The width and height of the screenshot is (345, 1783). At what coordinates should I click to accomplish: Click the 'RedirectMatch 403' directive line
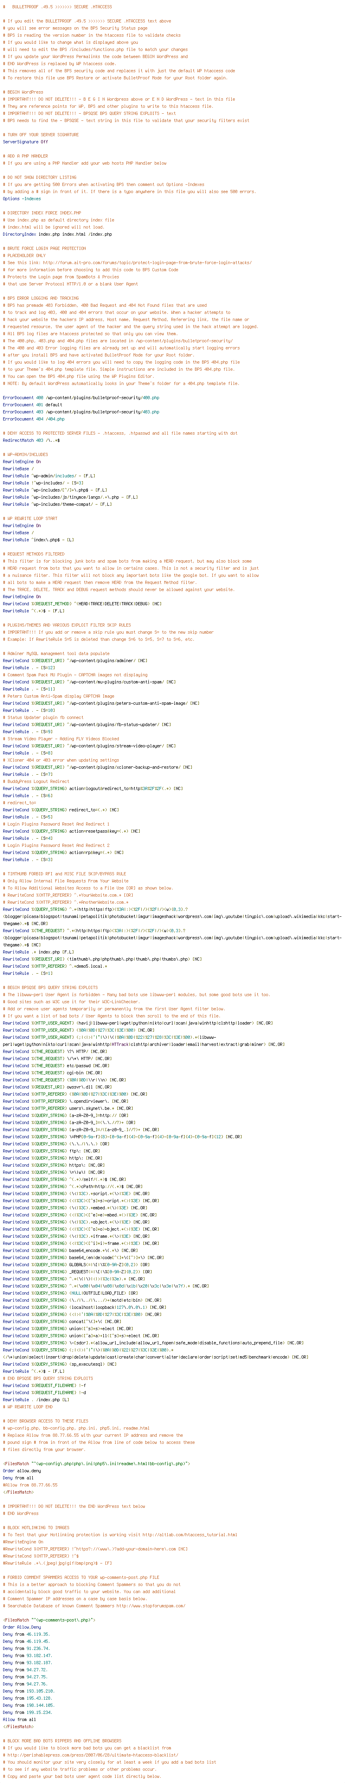pyautogui.click(x=31, y=440)
